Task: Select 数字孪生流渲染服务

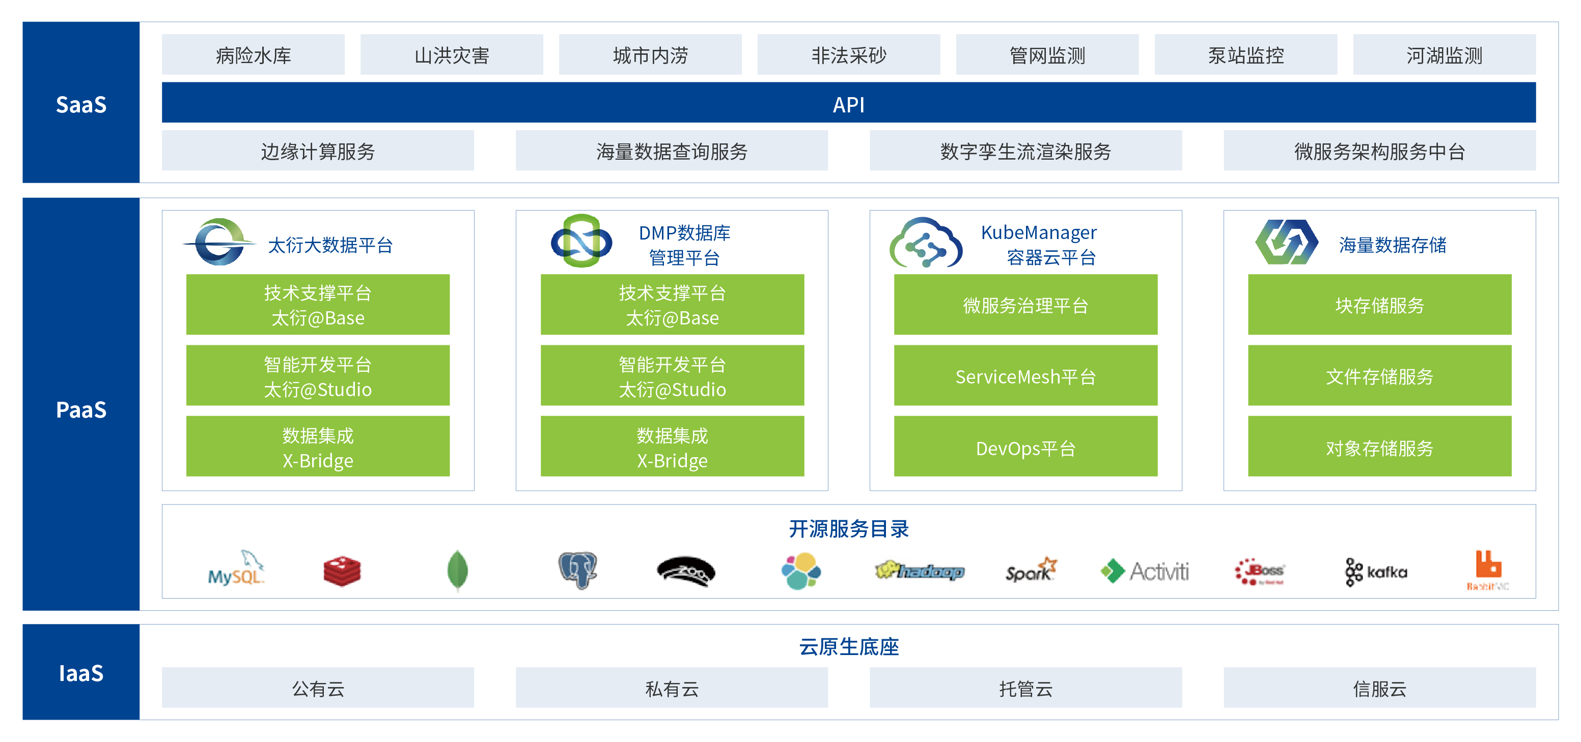Action: tap(1025, 150)
